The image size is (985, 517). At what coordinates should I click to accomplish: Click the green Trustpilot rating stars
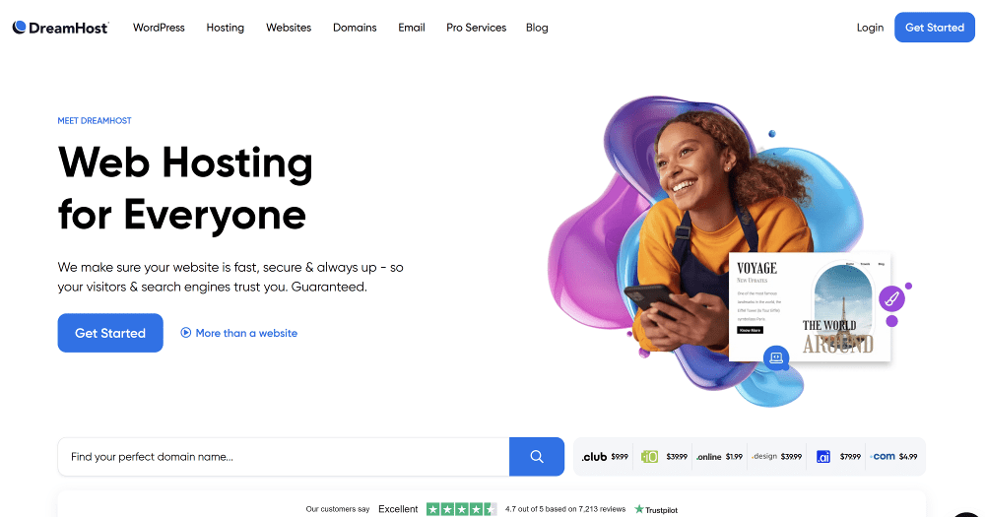462,509
